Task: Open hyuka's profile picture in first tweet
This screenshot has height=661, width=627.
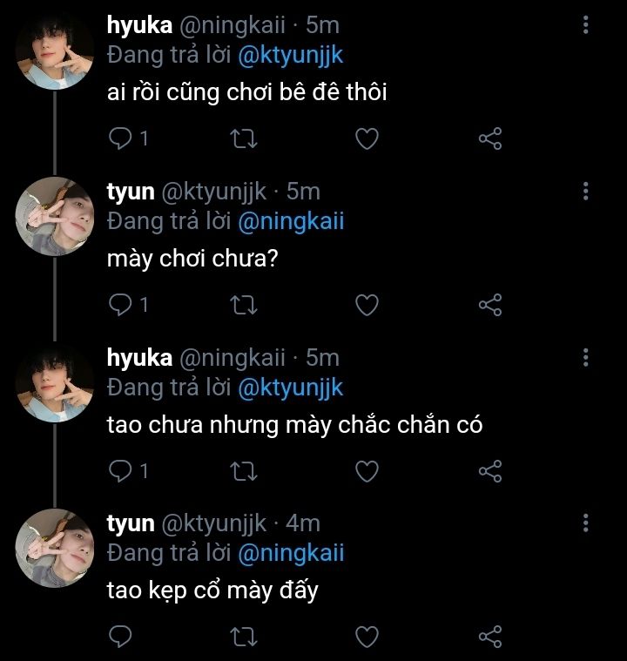Action: (55, 51)
